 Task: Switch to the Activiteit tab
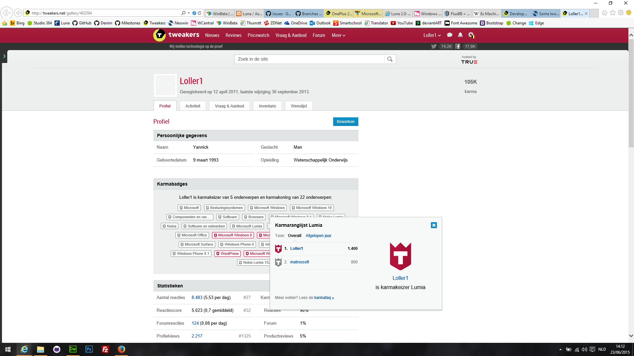193,106
